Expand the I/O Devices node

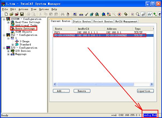coord(9,51)
